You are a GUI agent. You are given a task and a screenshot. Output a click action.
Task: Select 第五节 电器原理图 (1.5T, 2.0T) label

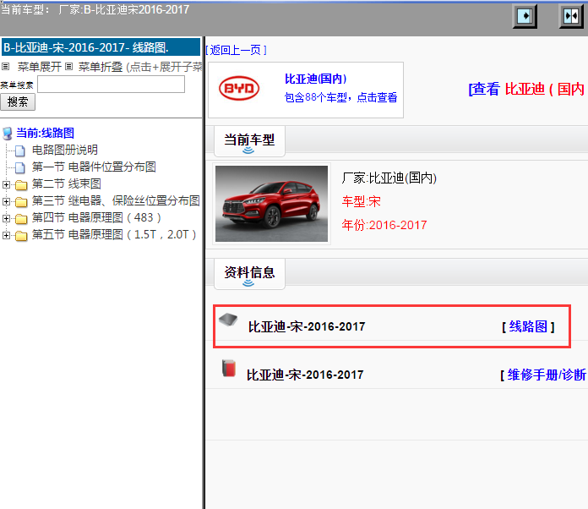(x=114, y=234)
